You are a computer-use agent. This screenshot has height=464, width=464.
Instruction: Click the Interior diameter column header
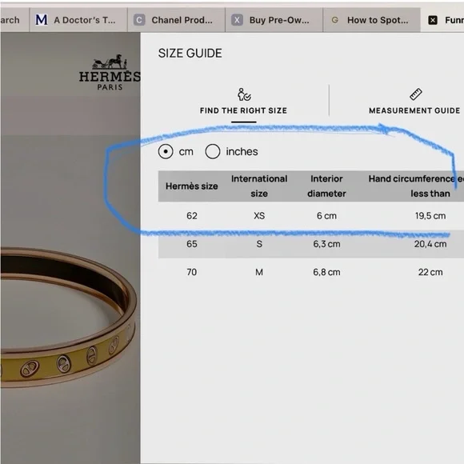(x=326, y=186)
